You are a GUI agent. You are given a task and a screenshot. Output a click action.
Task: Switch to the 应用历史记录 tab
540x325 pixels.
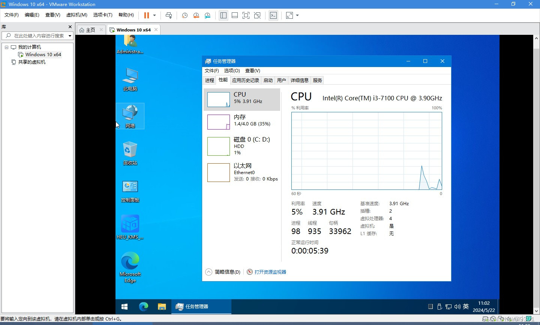[x=245, y=81]
